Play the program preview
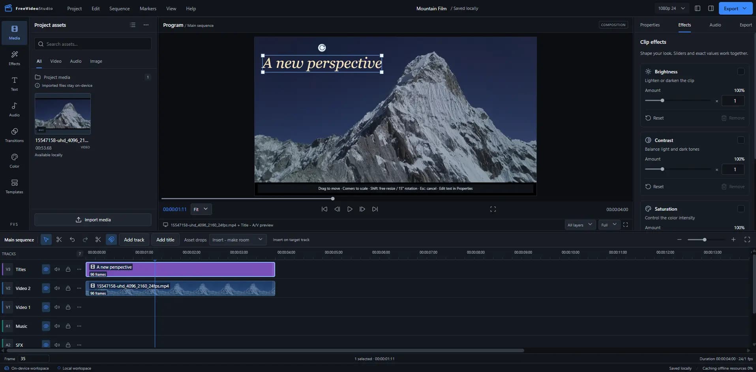 349,209
